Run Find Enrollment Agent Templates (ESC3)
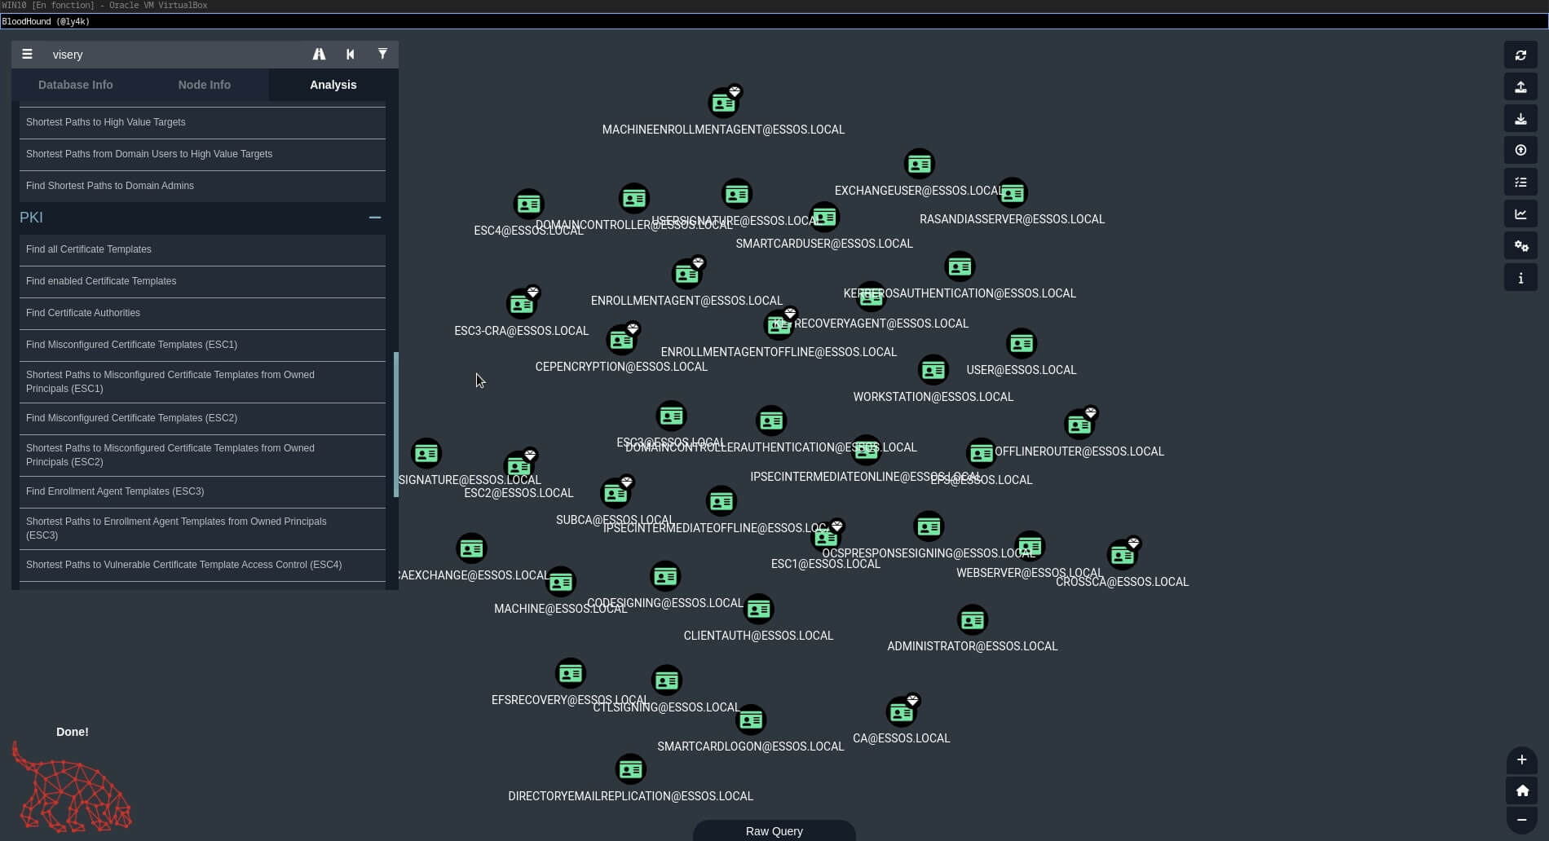 tap(202, 491)
